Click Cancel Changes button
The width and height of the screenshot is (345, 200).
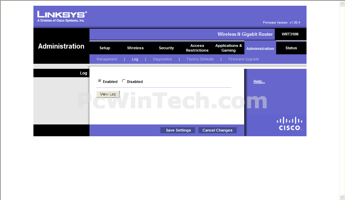(x=217, y=130)
